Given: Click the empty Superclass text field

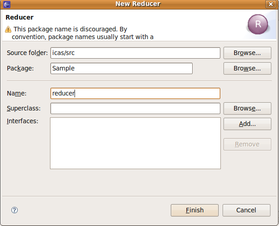Looking at the screenshot, I should [x=135, y=108].
